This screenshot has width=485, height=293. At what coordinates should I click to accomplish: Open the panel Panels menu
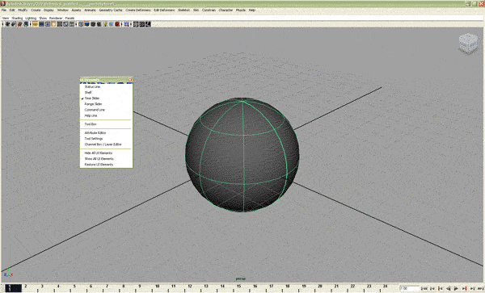tap(70, 19)
